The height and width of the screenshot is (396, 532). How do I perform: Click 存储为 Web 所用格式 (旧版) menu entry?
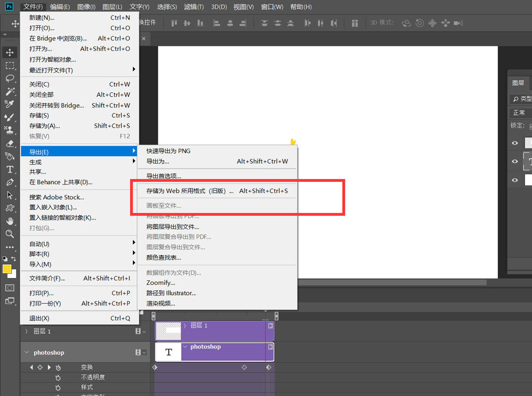pyautogui.click(x=189, y=191)
